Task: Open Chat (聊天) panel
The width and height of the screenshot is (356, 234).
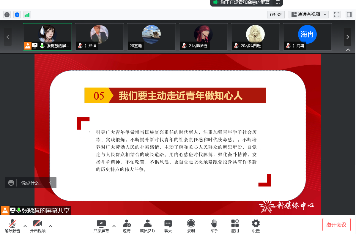Action: 168,226
